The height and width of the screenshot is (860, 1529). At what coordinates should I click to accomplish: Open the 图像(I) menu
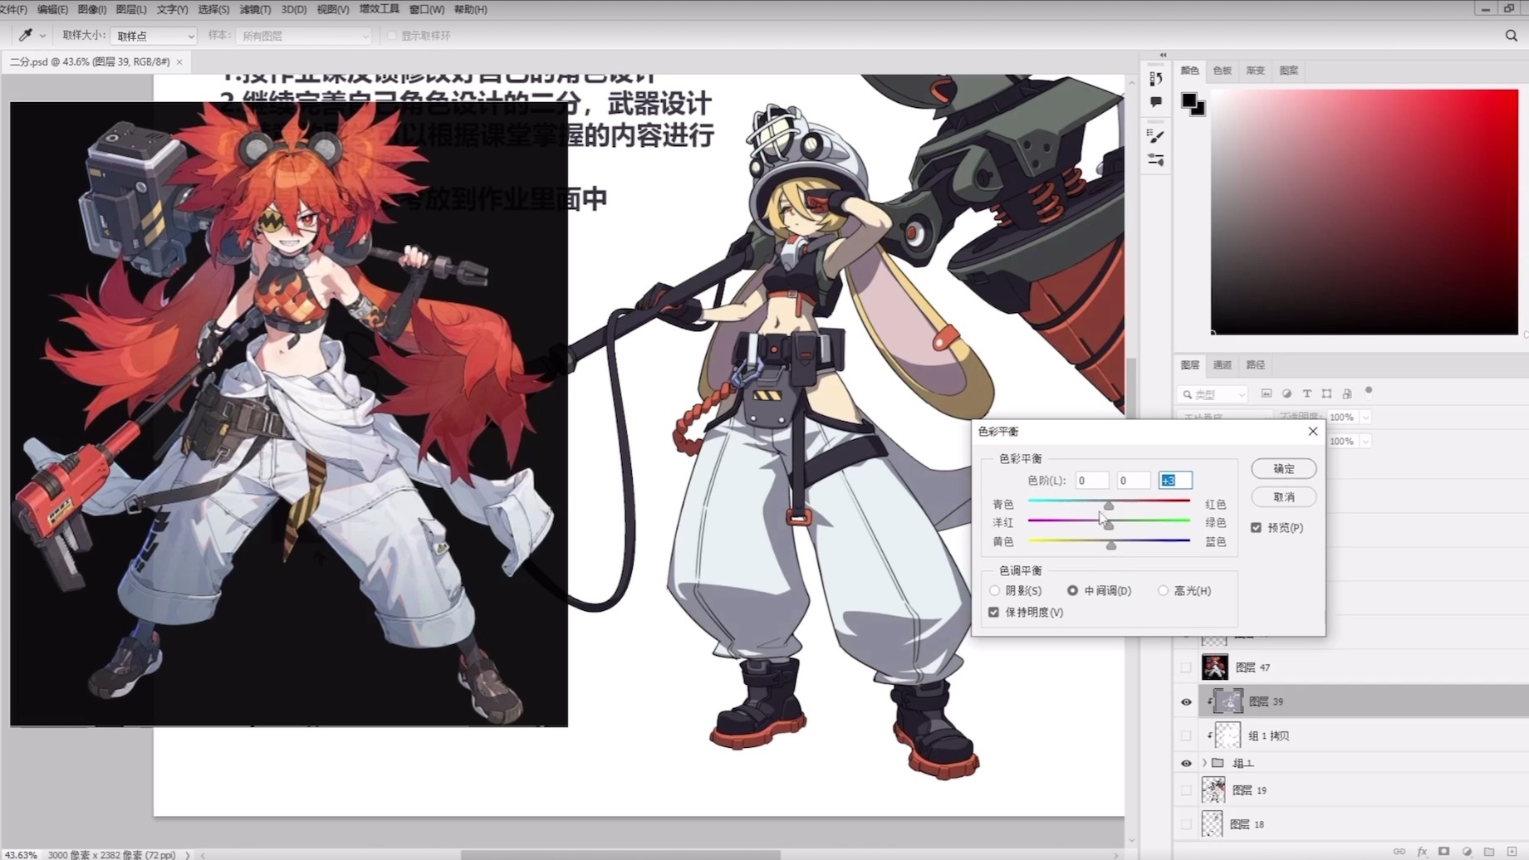coord(91,9)
